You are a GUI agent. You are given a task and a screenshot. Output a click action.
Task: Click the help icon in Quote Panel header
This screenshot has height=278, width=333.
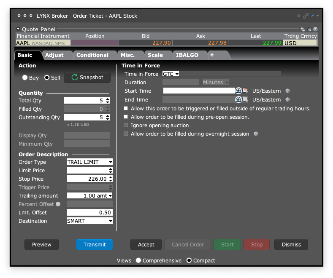[315, 29]
